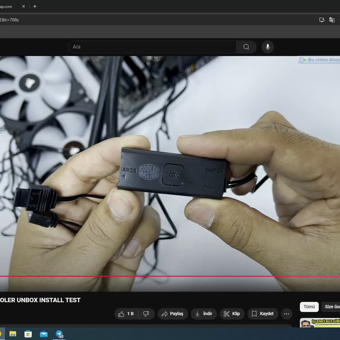Screen dimensions: 340x340
Task: Like the video with thumbs up
Action: [x=126, y=314]
